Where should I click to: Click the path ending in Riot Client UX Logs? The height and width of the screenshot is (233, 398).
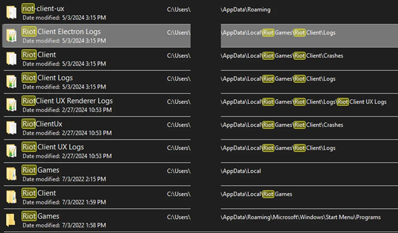click(303, 102)
